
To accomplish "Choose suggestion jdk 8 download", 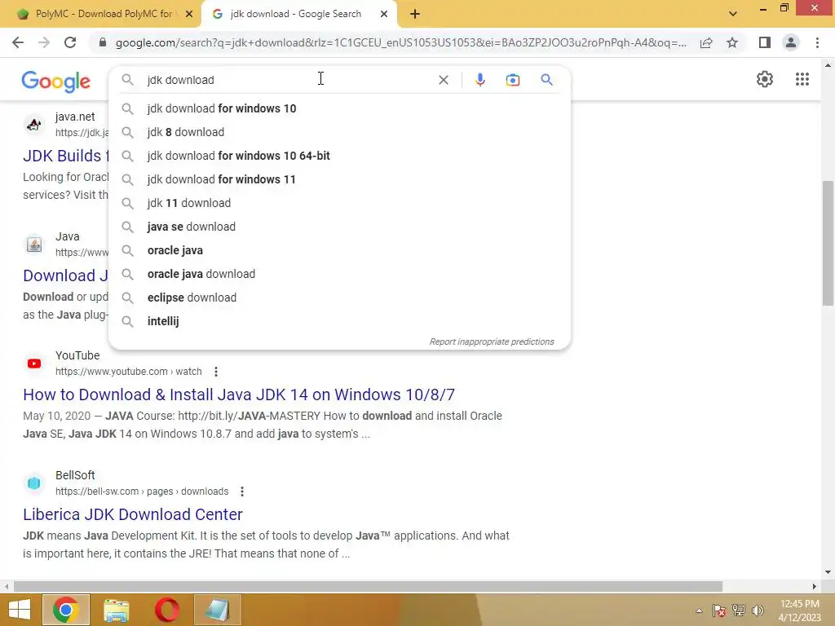I will tap(339, 132).
